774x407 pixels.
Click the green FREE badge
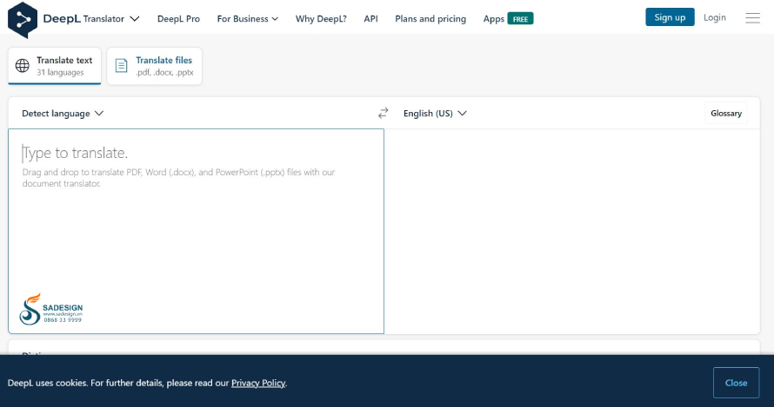(x=520, y=19)
